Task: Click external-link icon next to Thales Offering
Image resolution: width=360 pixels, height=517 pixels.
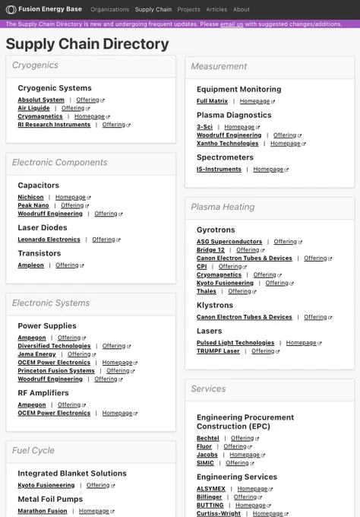Action: (x=254, y=292)
